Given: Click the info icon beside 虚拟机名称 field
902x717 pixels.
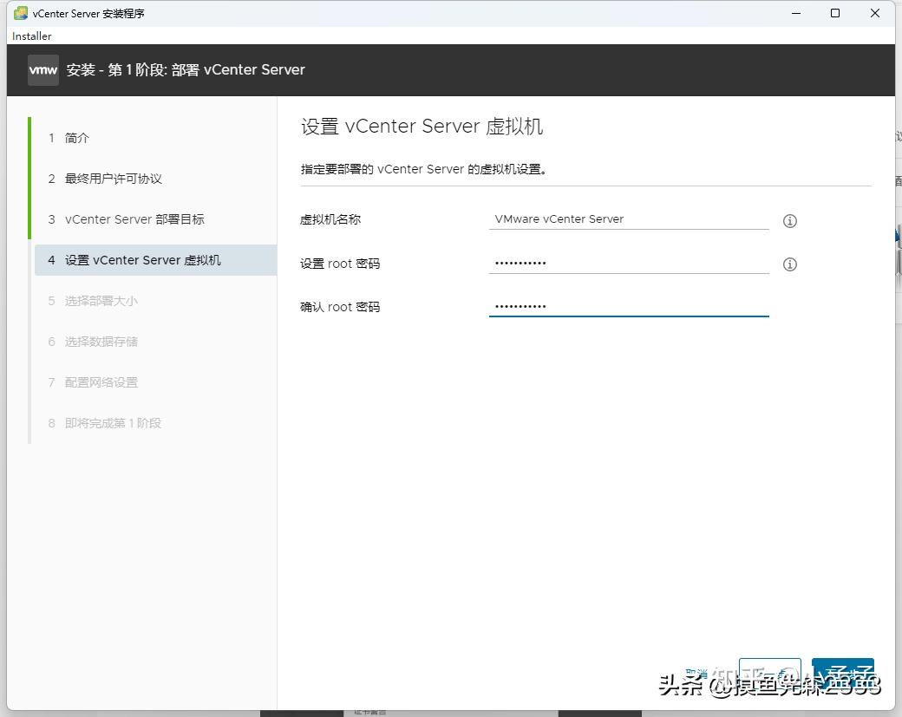Looking at the screenshot, I should click(790, 221).
